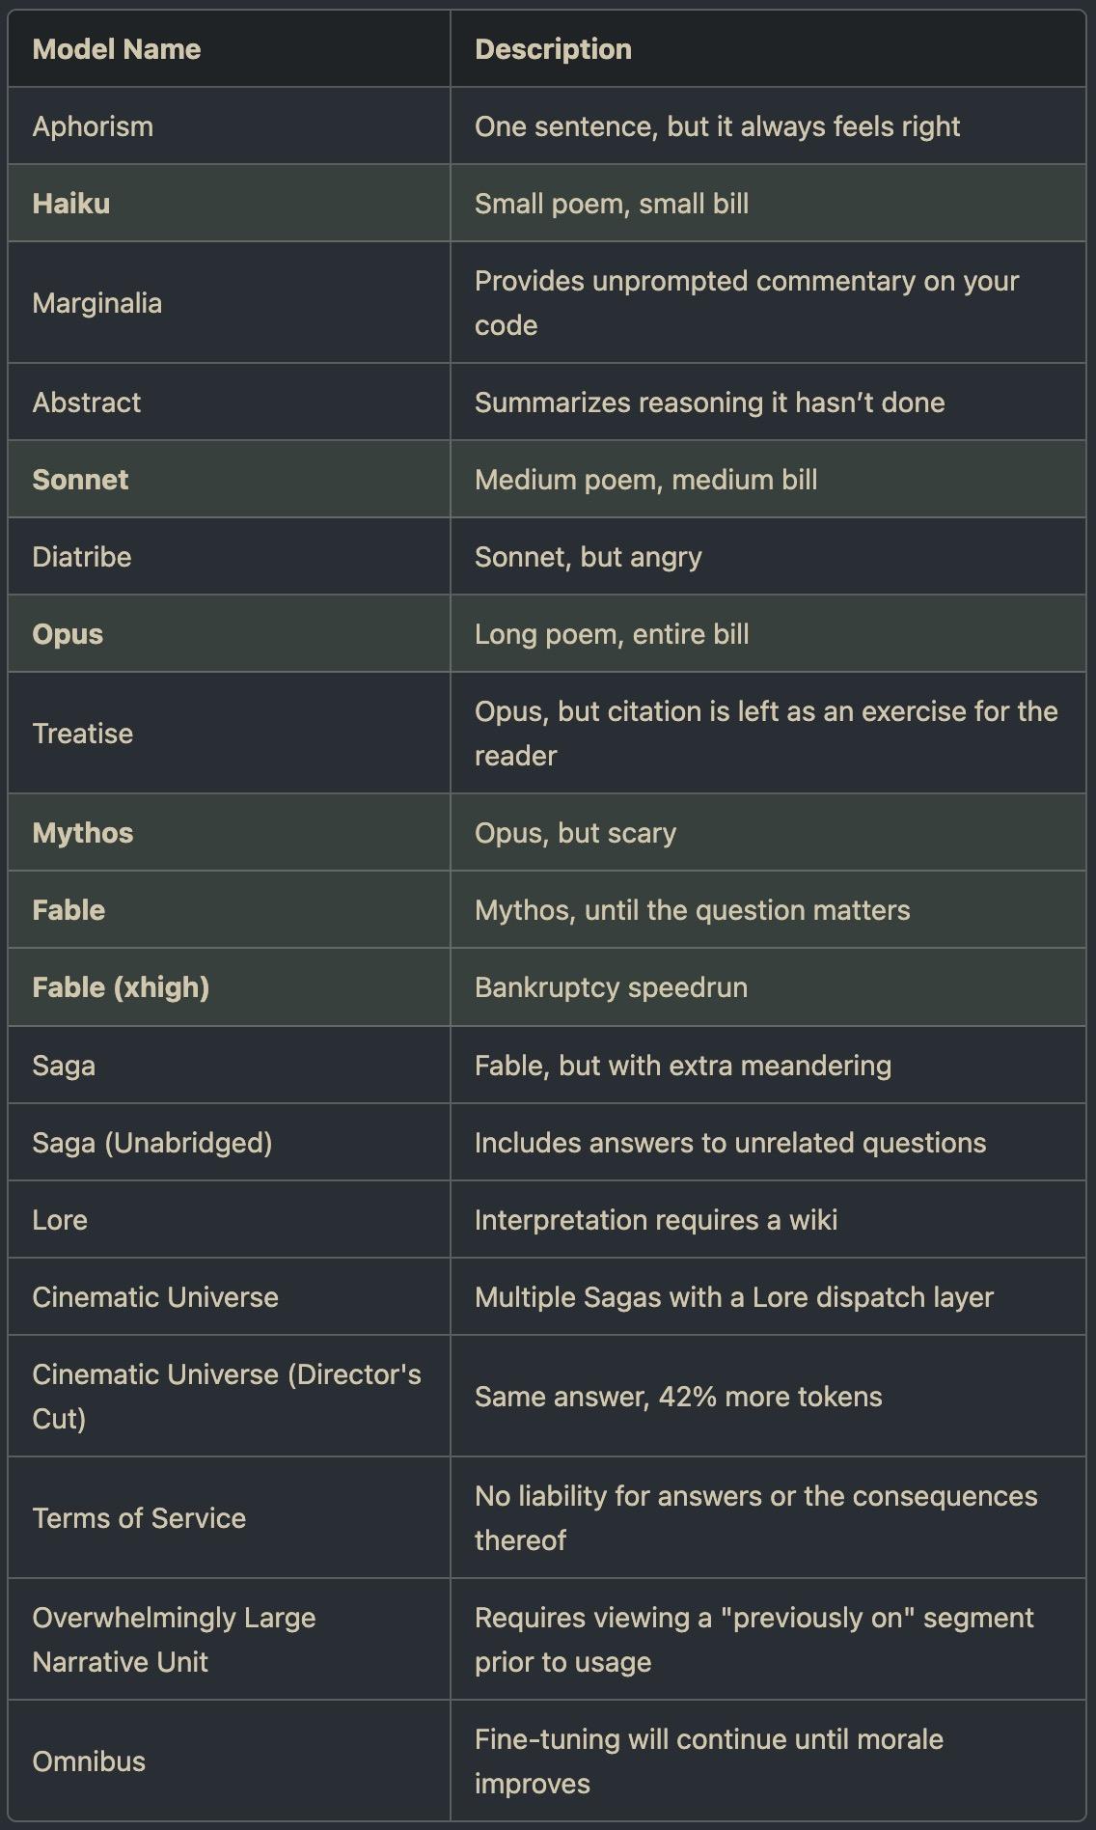This screenshot has height=1830, width=1096.
Task: Select the Terms of Service row name
Action: pos(139,1518)
